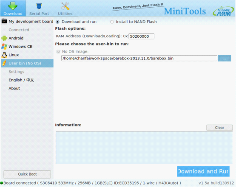Clear the information log
This screenshot has width=236, height=187.
tap(219, 128)
